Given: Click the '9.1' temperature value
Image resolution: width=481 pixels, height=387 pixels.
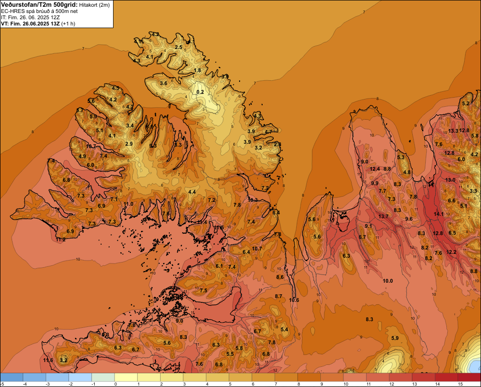Looking at the screenshot, I should coord(368,226).
